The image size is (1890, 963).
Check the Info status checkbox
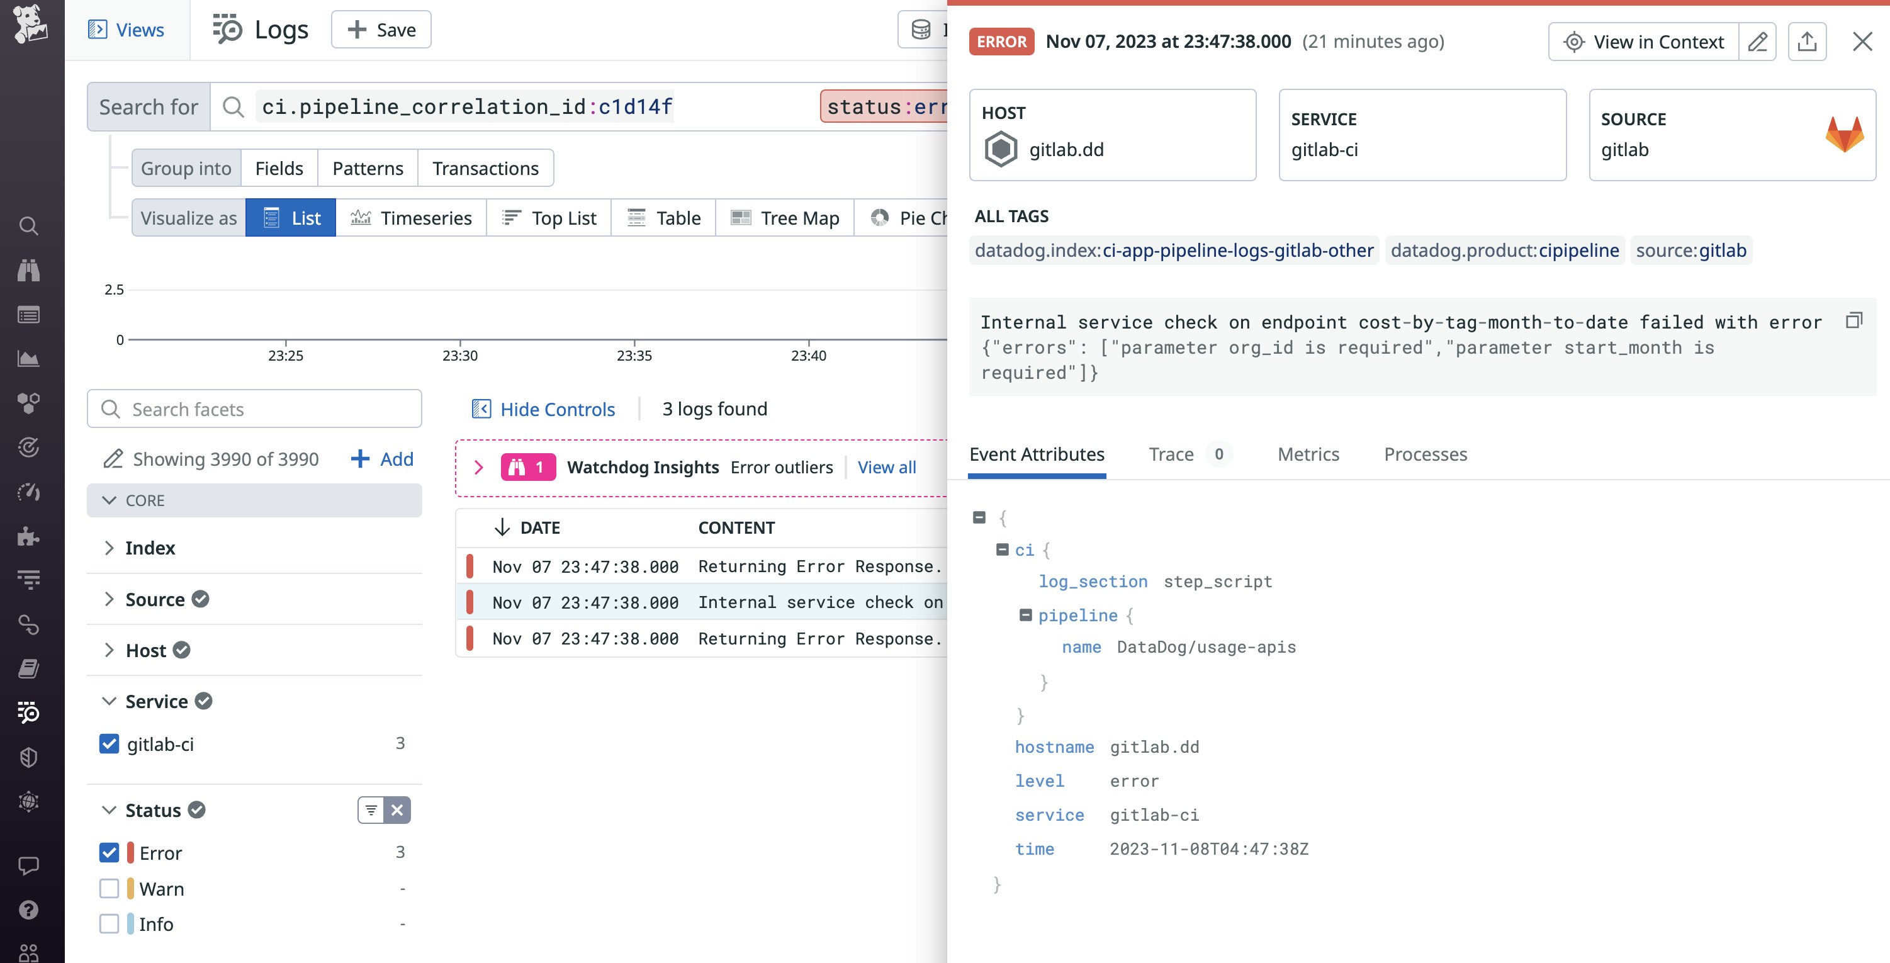point(110,923)
